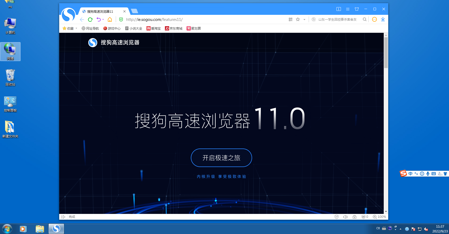Viewport: 449px width, 234px height.
Task: Open the 京东商城 bookmark
Action: click(x=174, y=28)
